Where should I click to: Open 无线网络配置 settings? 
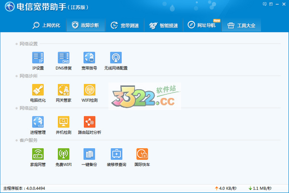pyautogui.click(x=116, y=61)
